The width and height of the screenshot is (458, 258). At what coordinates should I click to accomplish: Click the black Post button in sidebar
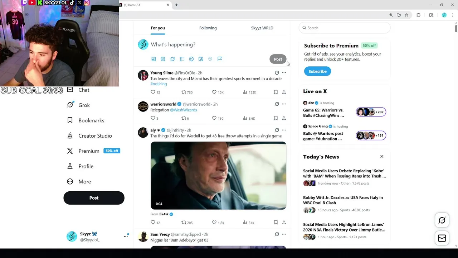pyautogui.click(x=94, y=198)
